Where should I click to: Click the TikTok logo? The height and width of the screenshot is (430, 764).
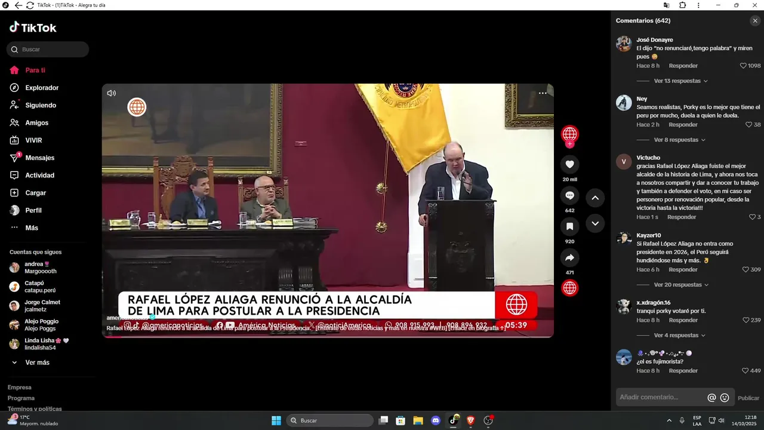pos(33,27)
